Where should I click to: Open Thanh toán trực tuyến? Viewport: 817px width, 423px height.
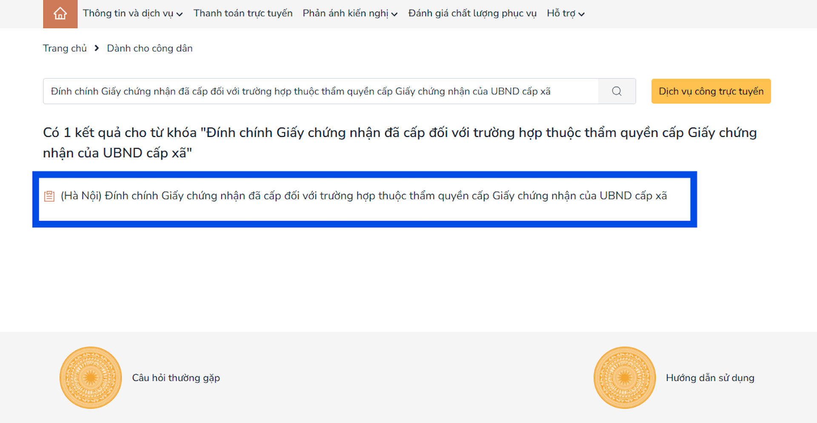tap(243, 14)
